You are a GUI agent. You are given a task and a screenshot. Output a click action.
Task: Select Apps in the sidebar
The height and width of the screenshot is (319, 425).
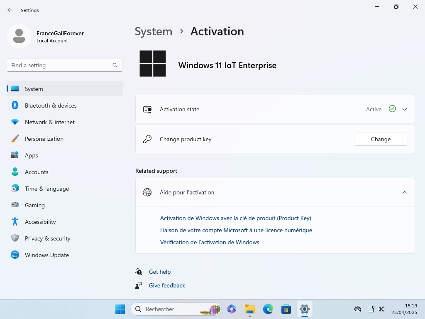click(x=32, y=155)
